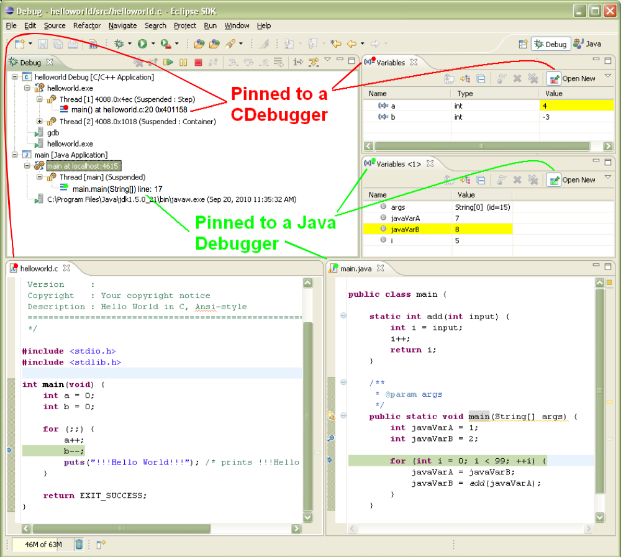Toggle Instruction Stepping Mode in Debug view

click(298, 62)
